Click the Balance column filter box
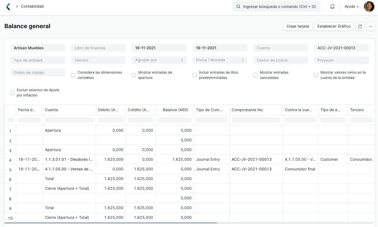 tap(175, 120)
